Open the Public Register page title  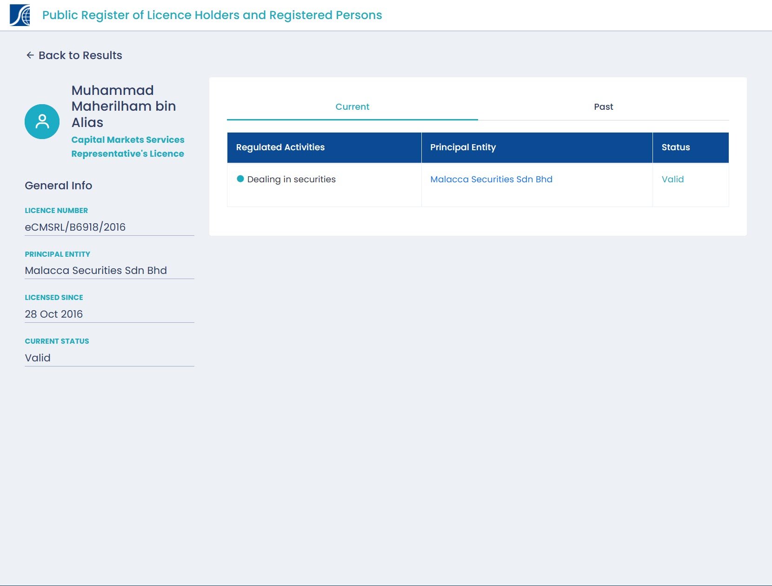point(212,15)
